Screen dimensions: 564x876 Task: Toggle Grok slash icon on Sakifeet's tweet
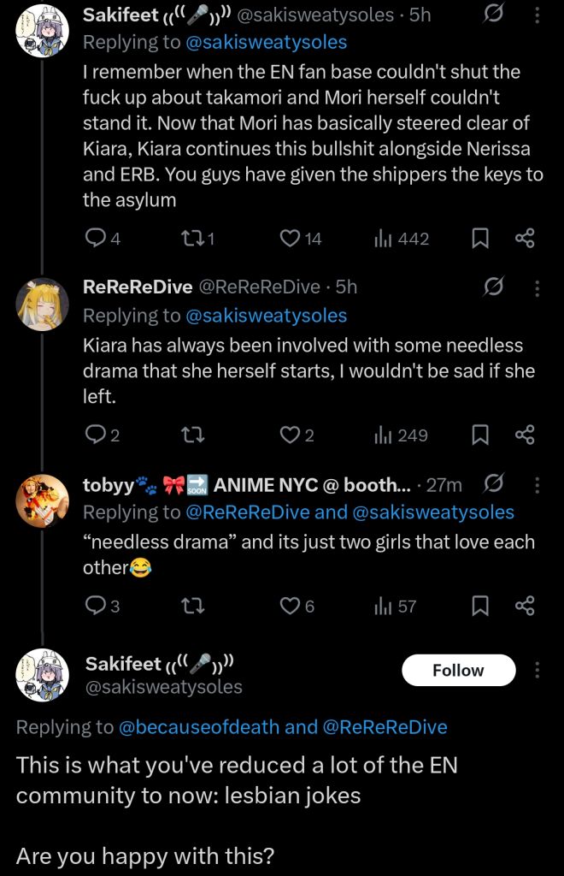pos(494,15)
